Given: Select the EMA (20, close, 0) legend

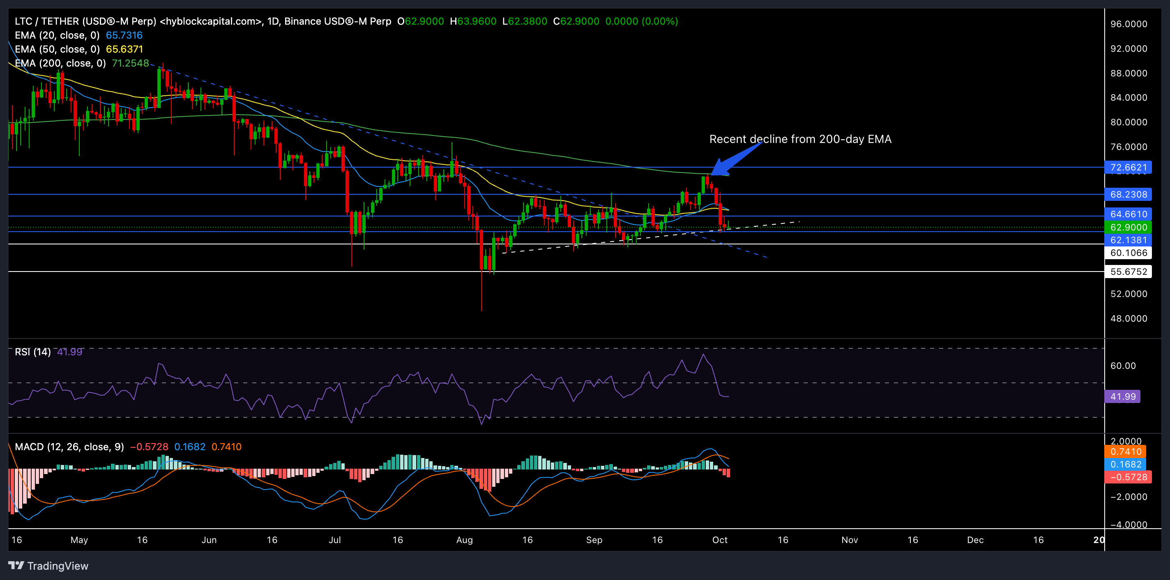Looking at the screenshot, I should (x=57, y=35).
